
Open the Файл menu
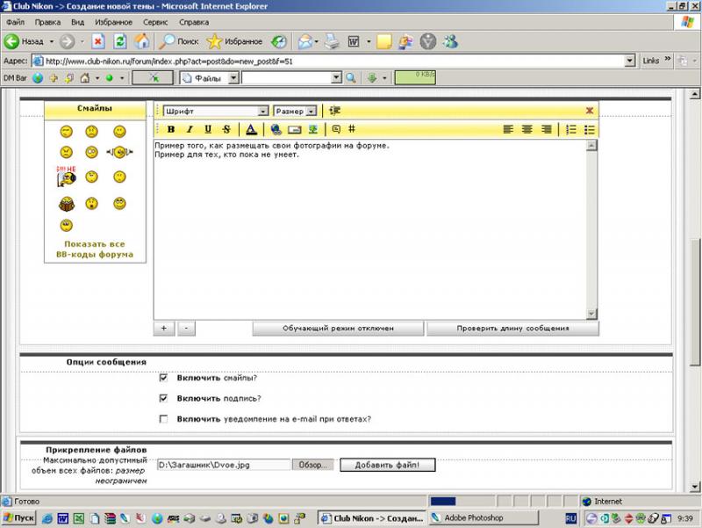point(15,22)
